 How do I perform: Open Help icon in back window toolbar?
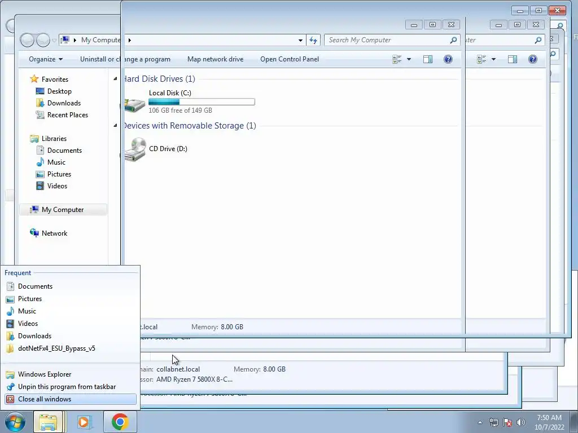pyautogui.click(x=533, y=59)
